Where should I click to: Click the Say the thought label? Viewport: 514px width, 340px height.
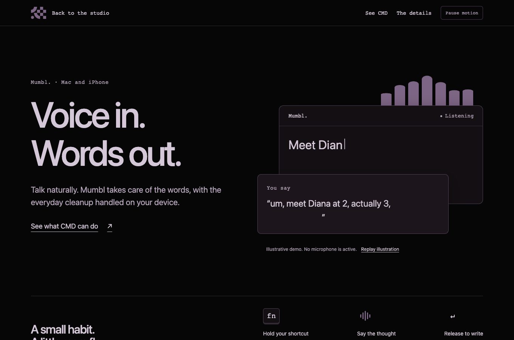coord(376,334)
